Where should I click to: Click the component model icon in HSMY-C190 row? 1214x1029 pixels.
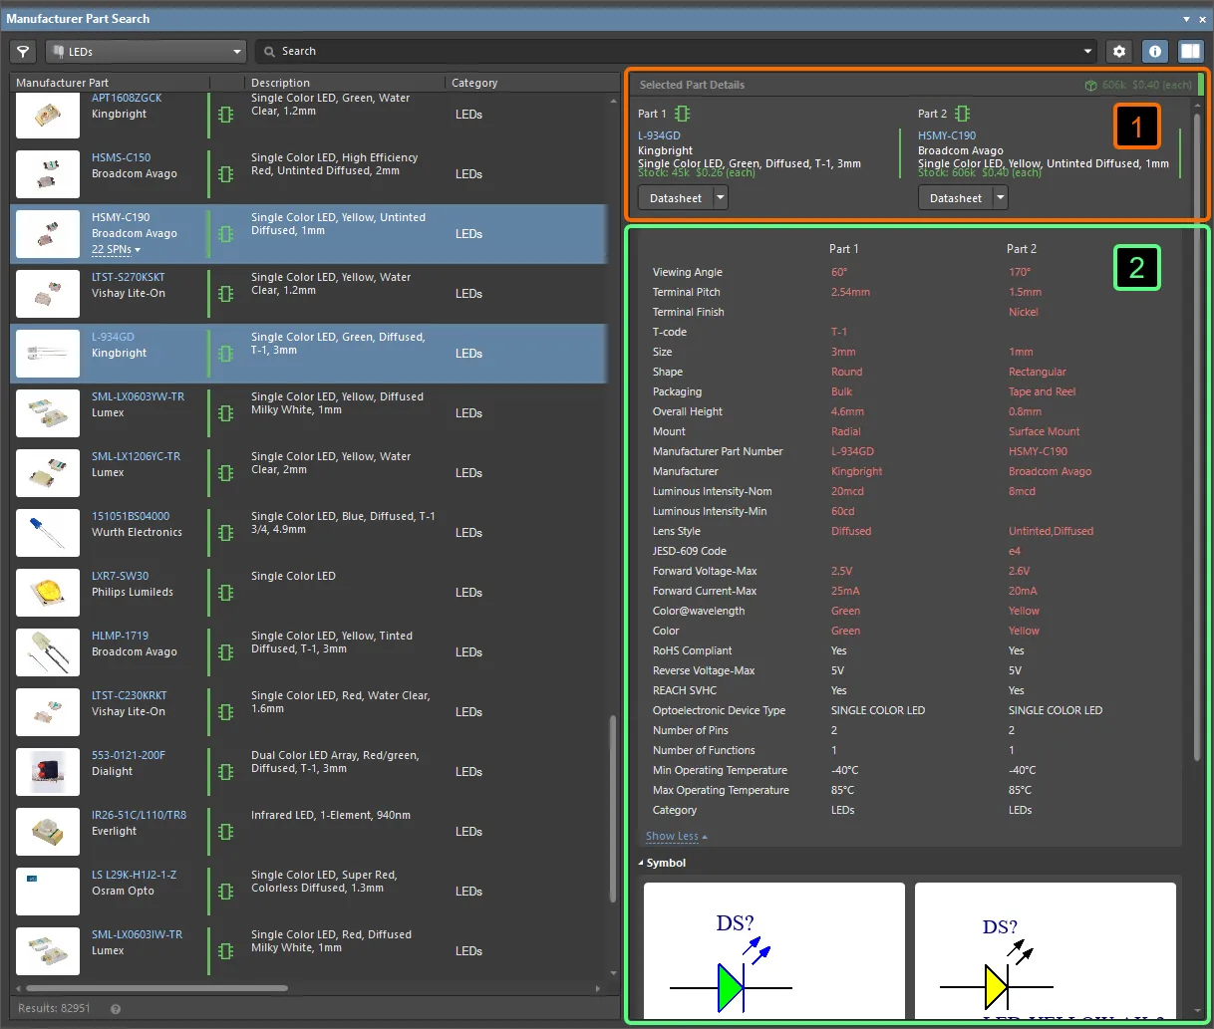point(226,234)
